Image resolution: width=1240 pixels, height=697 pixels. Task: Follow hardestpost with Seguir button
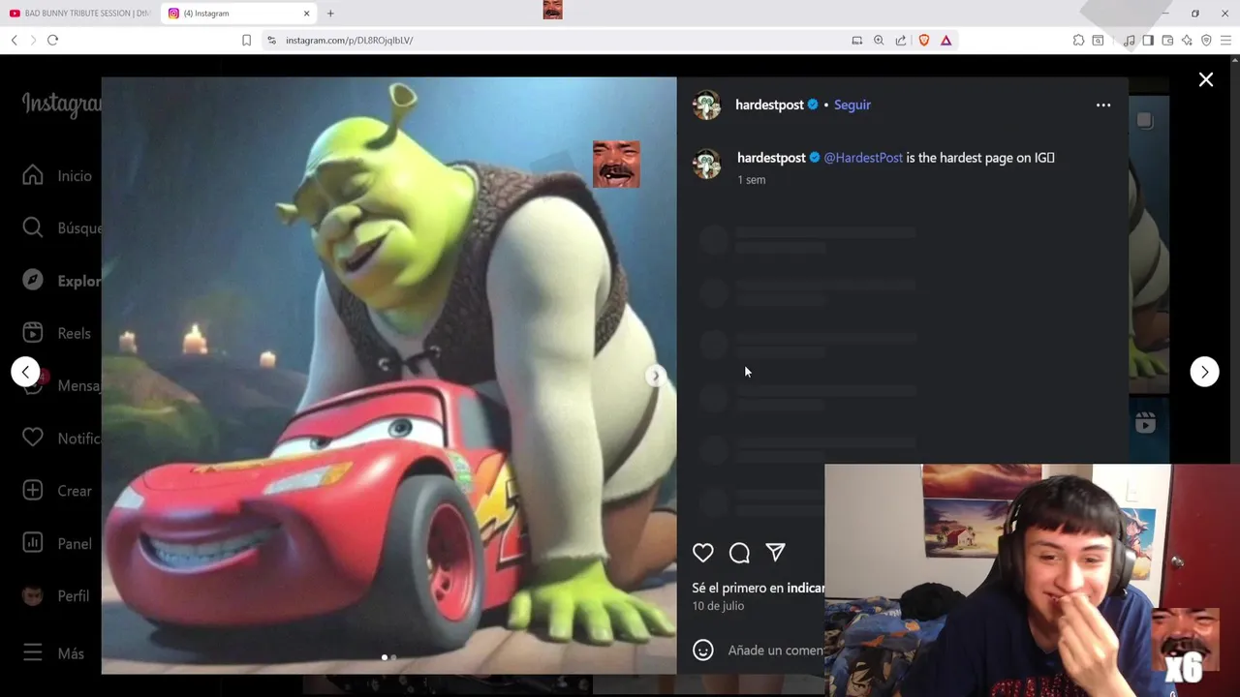point(852,105)
